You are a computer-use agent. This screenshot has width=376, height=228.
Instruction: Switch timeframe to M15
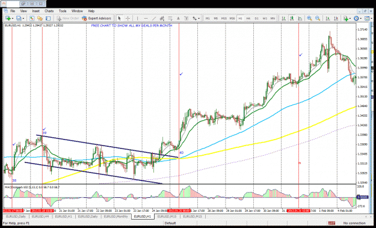[224, 19]
